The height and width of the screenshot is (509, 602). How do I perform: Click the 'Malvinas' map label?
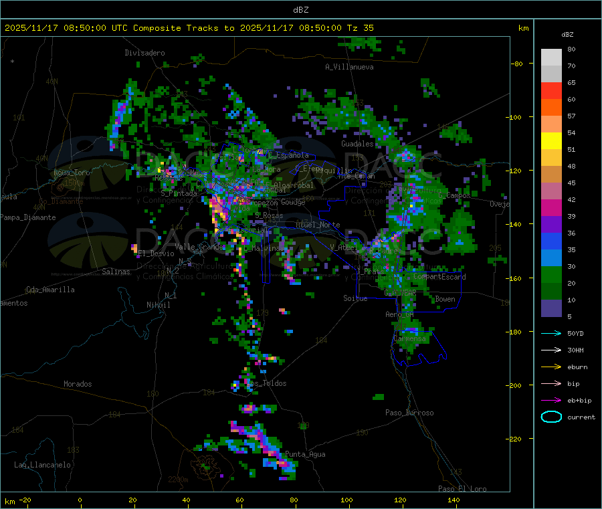click(267, 248)
